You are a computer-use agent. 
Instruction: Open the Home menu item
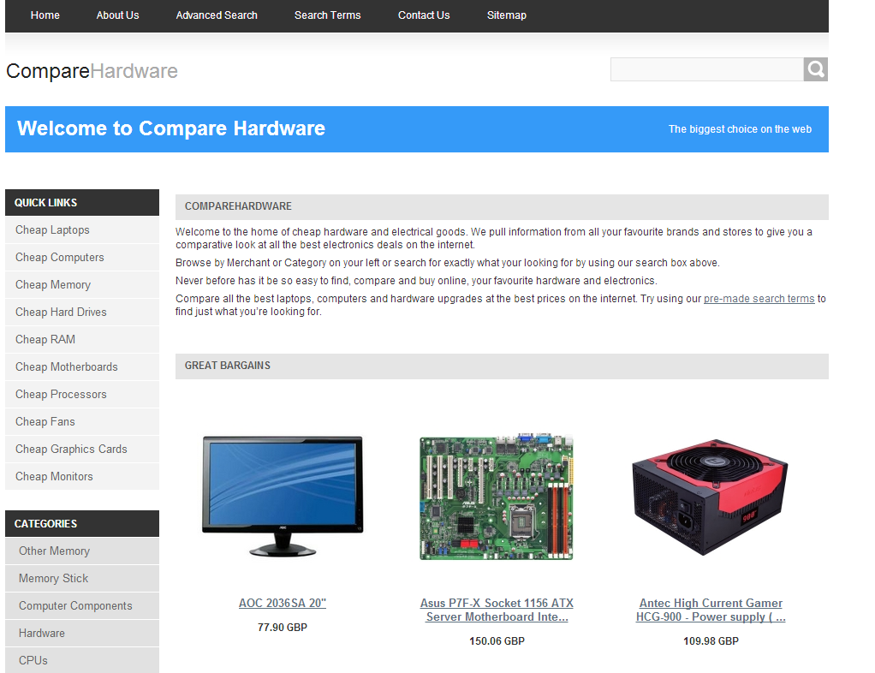[45, 15]
